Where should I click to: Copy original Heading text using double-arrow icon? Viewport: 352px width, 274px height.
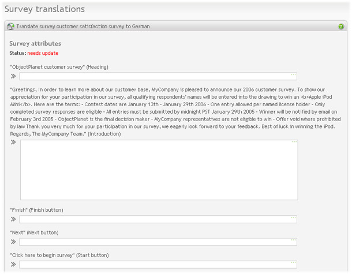click(13, 76)
